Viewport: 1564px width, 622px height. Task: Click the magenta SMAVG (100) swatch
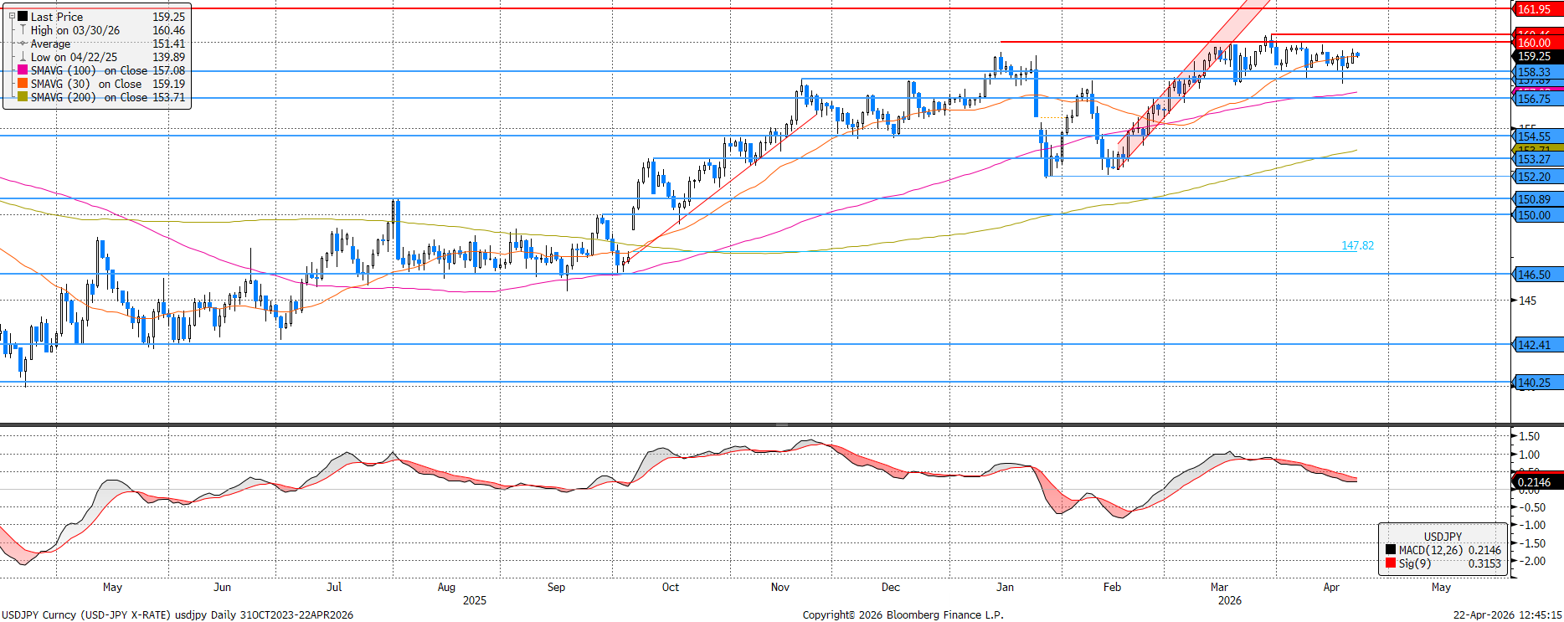click(x=23, y=70)
